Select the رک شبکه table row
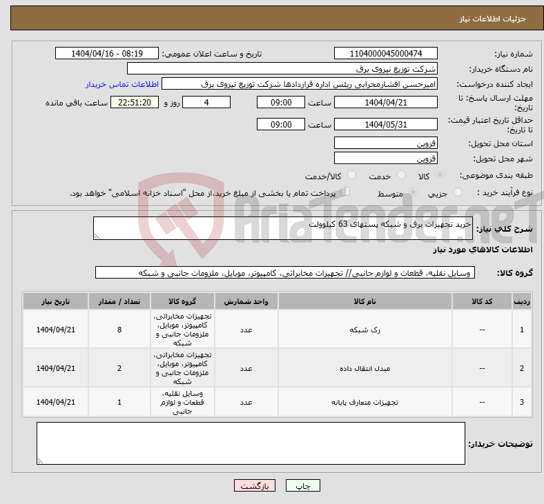The width and height of the screenshot is (544, 504). pyautogui.click(x=365, y=330)
